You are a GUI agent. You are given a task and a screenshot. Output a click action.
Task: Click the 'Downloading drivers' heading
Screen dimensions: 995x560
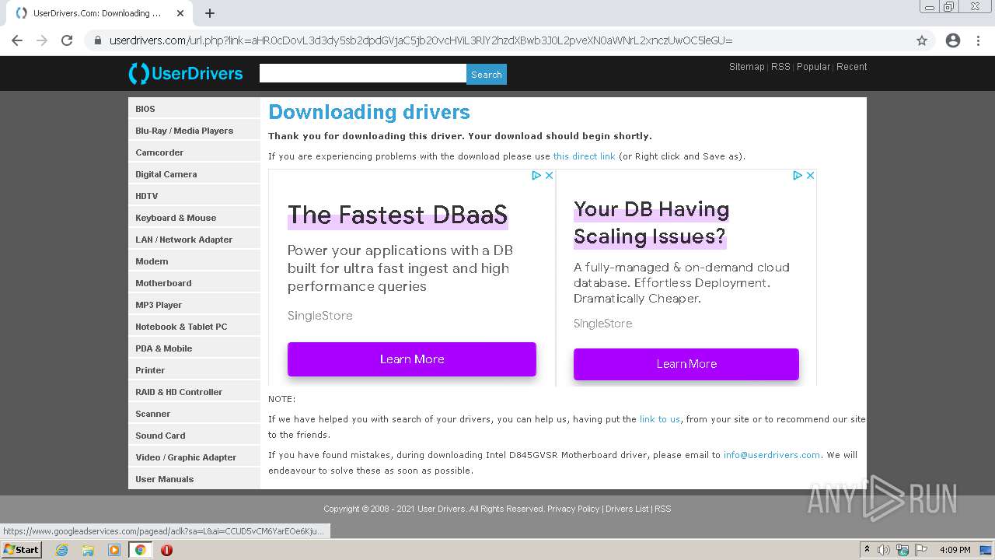coord(369,112)
